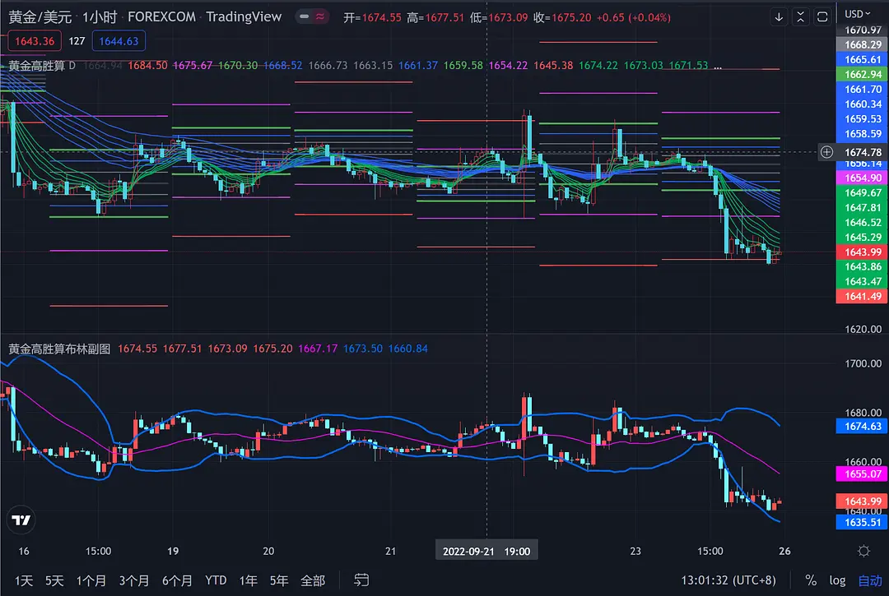
Task: Click the TradingView logo on the chart
Action: [21, 520]
